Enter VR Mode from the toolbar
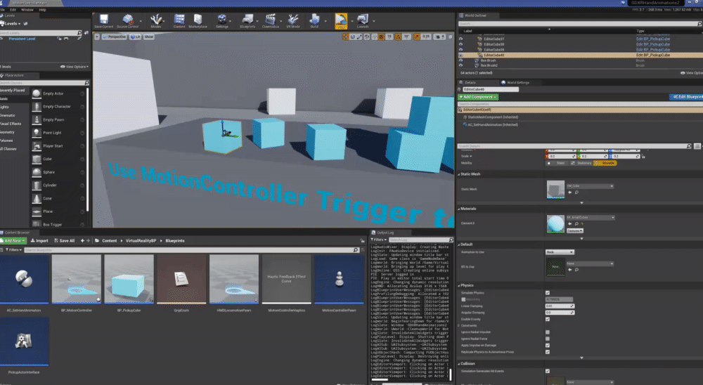703x385 pixels. point(293,20)
